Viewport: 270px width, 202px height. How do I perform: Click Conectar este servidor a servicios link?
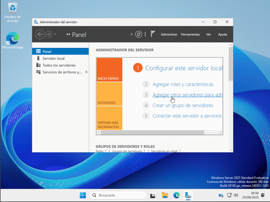pyautogui.click(x=187, y=116)
